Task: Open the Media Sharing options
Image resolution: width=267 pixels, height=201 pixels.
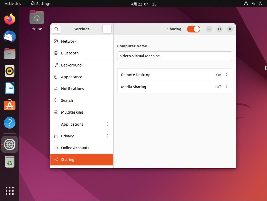Action: click(175, 87)
